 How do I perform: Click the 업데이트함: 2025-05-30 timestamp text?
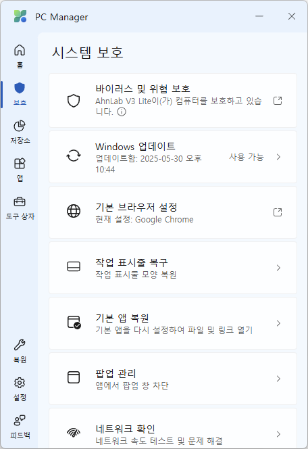(x=149, y=164)
